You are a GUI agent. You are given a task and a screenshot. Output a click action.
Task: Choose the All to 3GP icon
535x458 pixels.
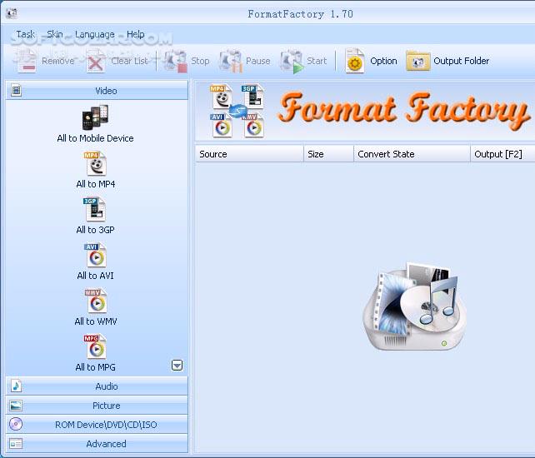[x=94, y=209]
